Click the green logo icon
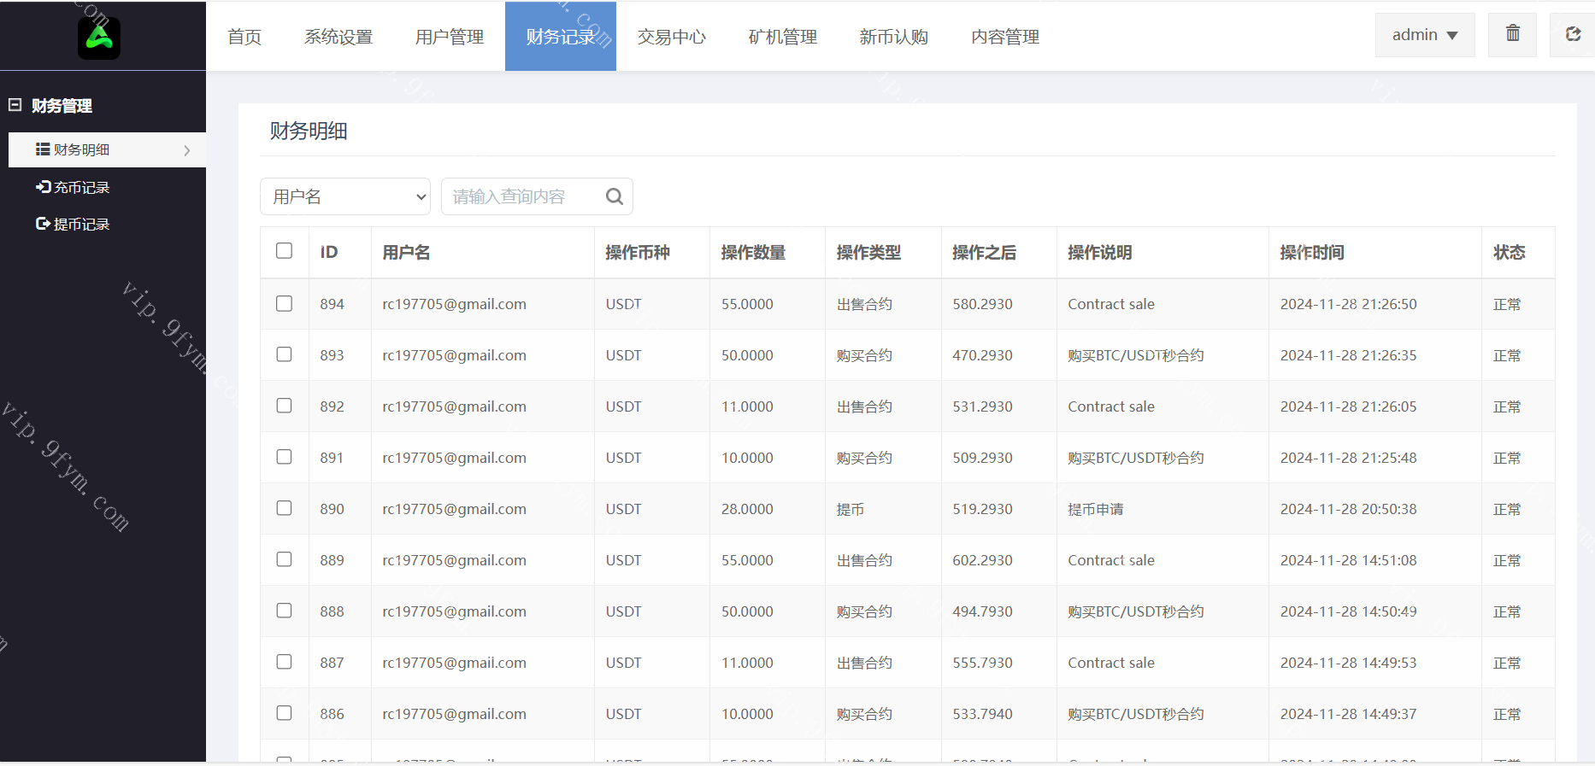 point(99,38)
